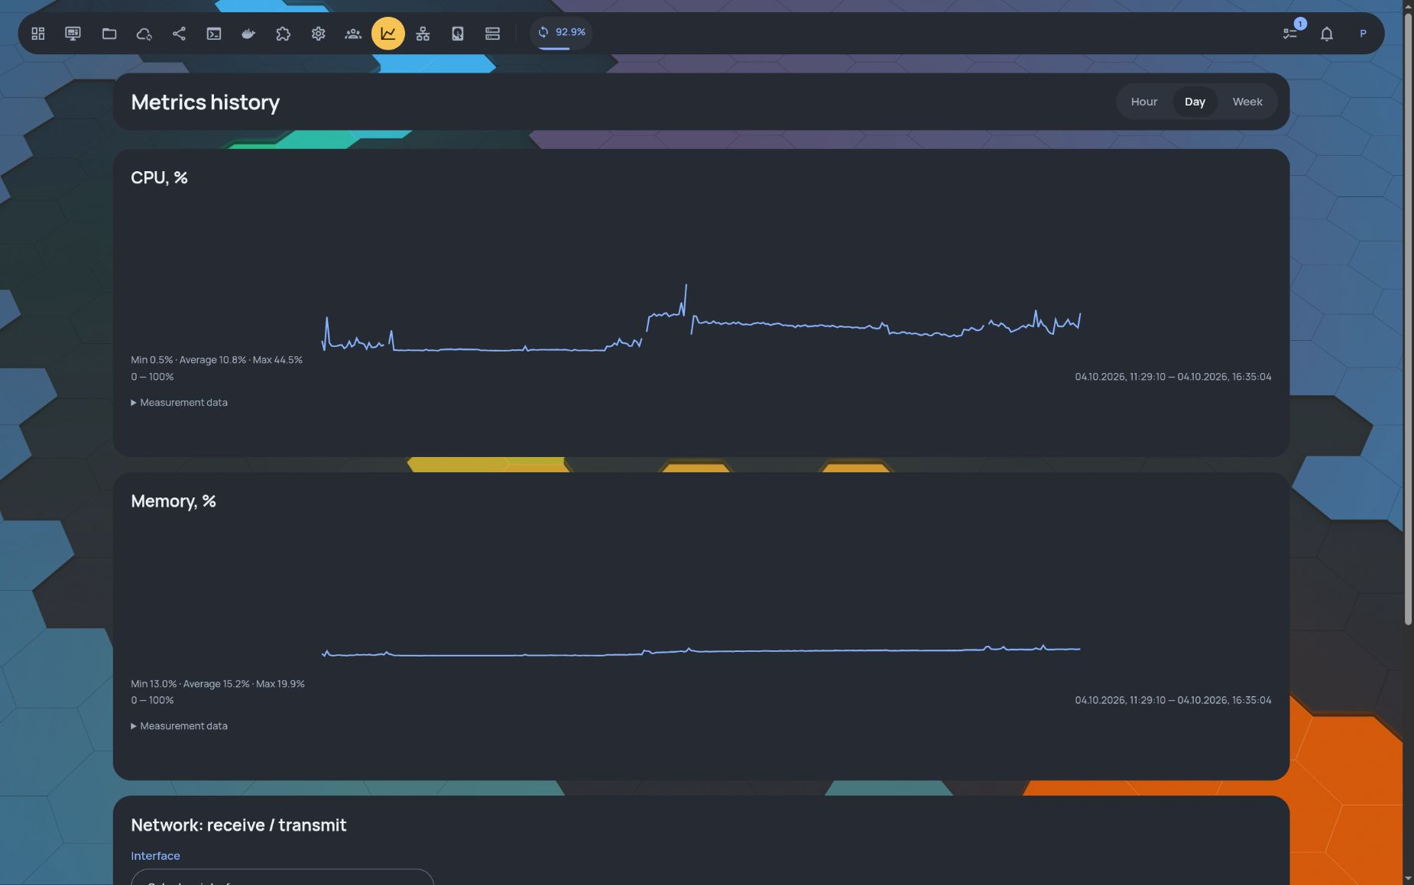Open the plugins puzzle piece icon
The height and width of the screenshot is (885, 1414).
pos(284,34)
